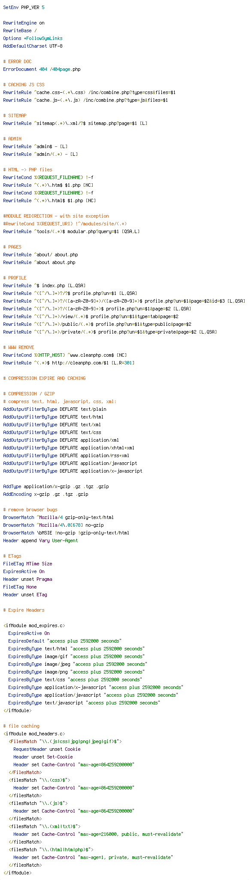Click the '<ifModule mod_expires.c>' opening tag
The width and height of the screenshot is (249, 880).
click(x=34, y=626)
